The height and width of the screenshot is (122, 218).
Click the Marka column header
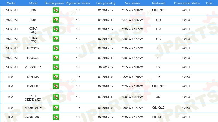point(11,3)
